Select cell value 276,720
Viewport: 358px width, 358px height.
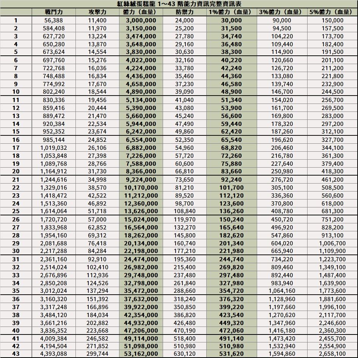282,180
